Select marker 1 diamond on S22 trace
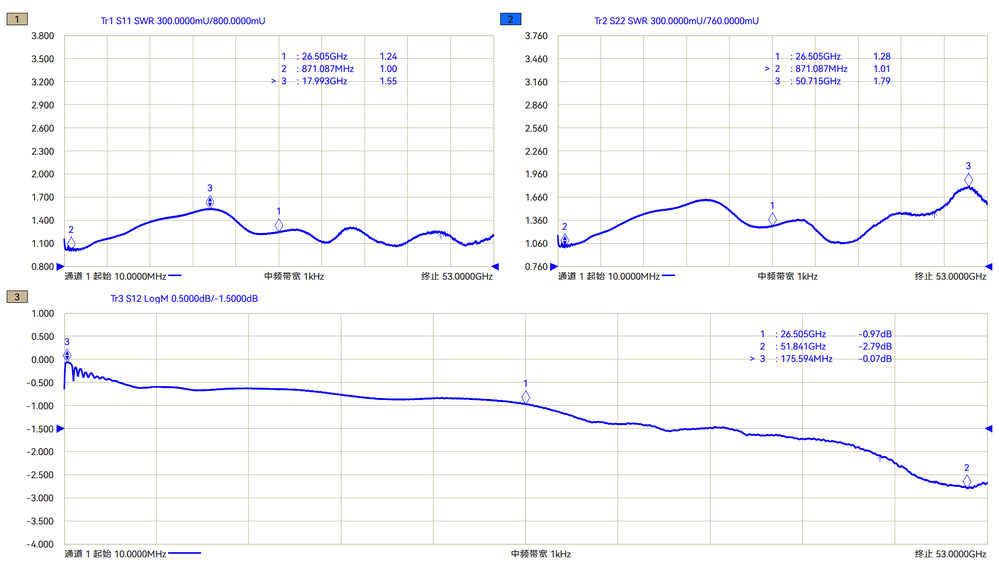 [772, 219]
